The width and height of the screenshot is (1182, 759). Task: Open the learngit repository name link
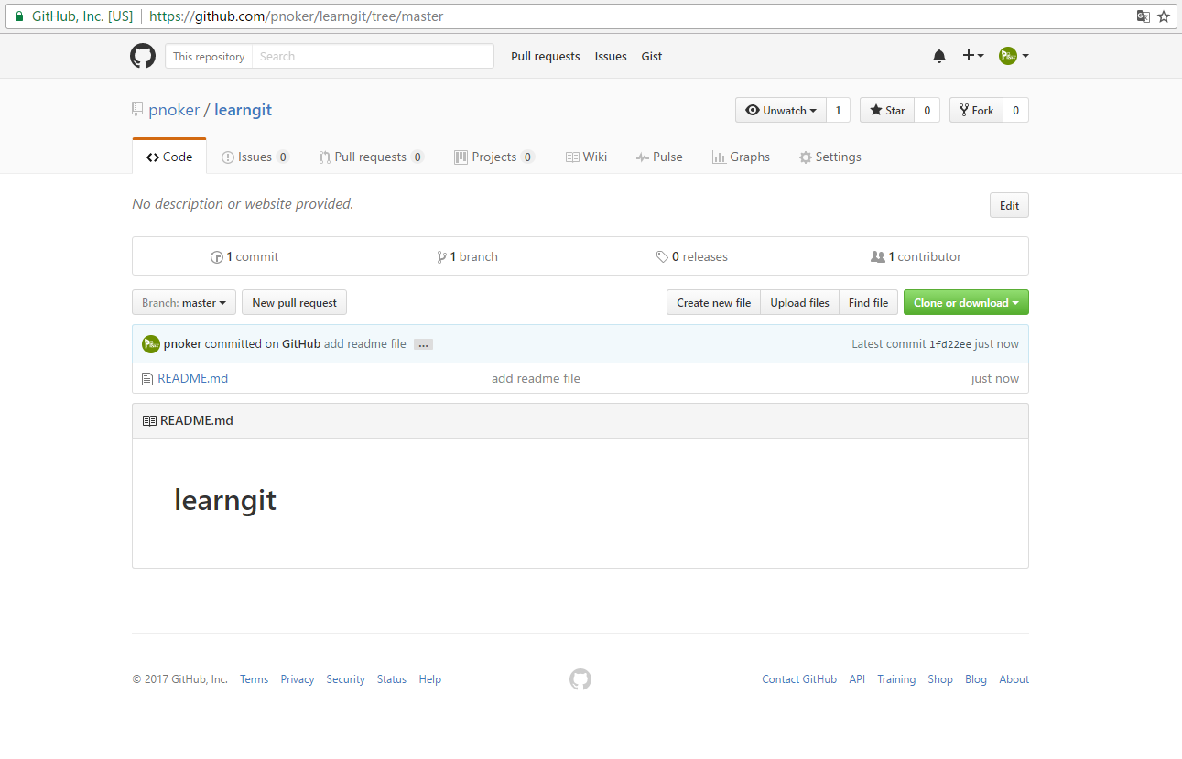pyautogui.click(x=243, y=110)
